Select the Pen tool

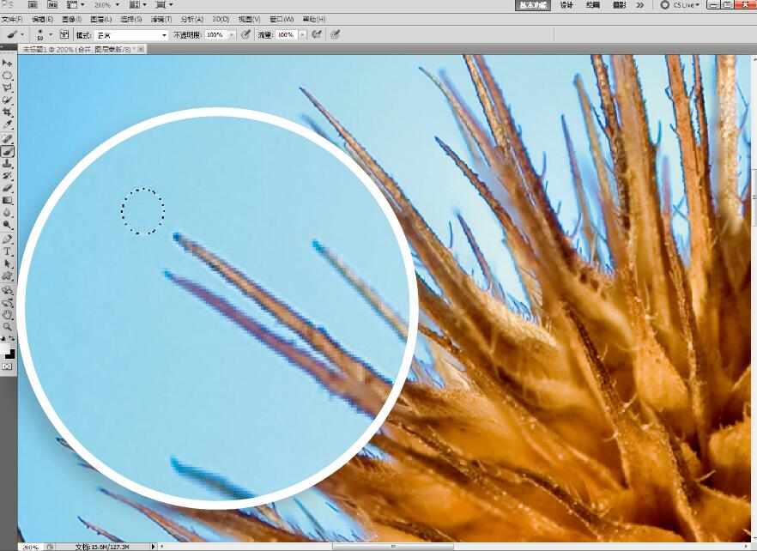pos(7,239)
